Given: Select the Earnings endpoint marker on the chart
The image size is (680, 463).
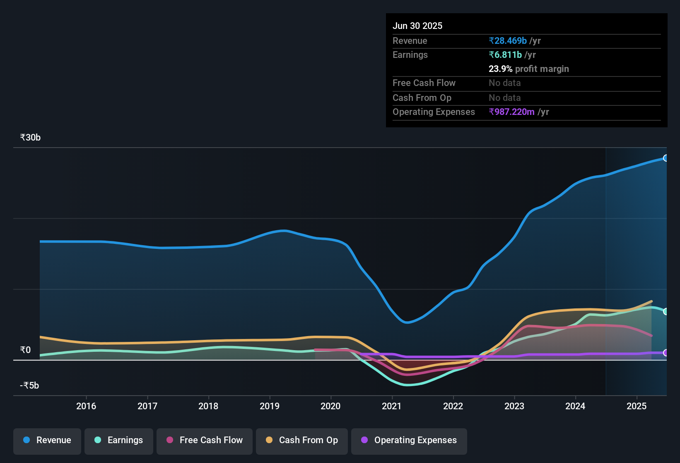Looking at the screenshot, I should 666,311.
